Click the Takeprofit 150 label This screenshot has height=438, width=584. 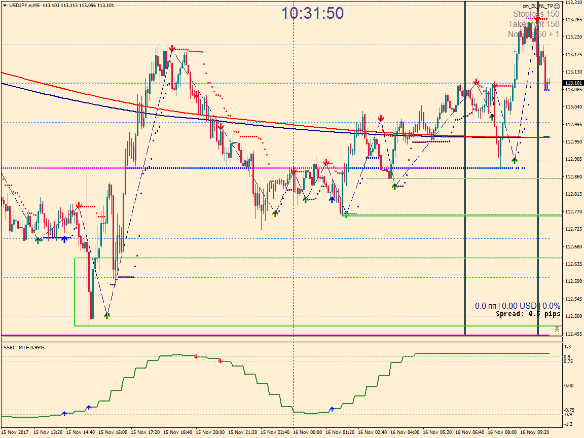[x=534, y=24]
